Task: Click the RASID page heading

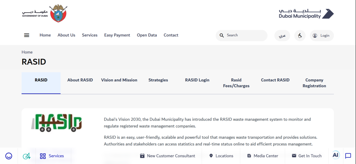Action: point(34,62)
